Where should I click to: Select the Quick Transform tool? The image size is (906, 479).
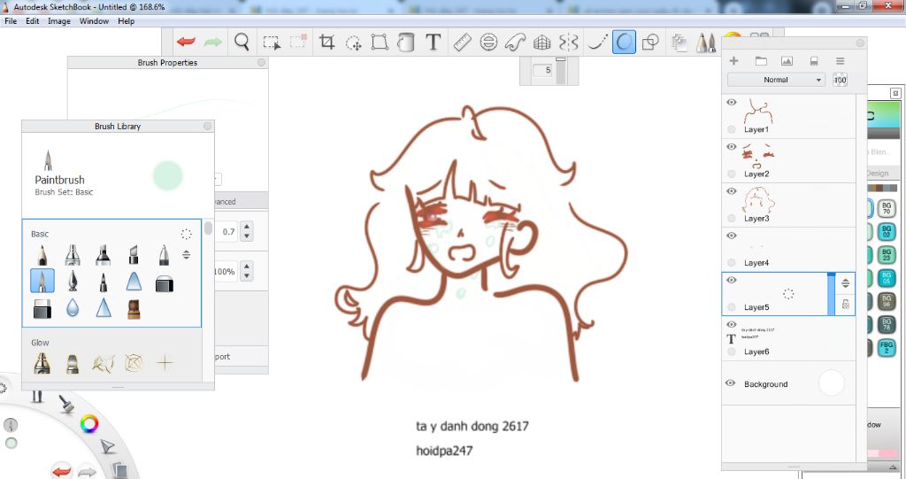[353, 42]
